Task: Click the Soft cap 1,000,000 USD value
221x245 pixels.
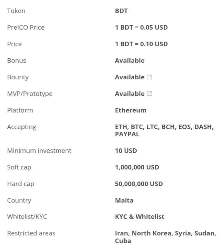Action: coord(137,167)
